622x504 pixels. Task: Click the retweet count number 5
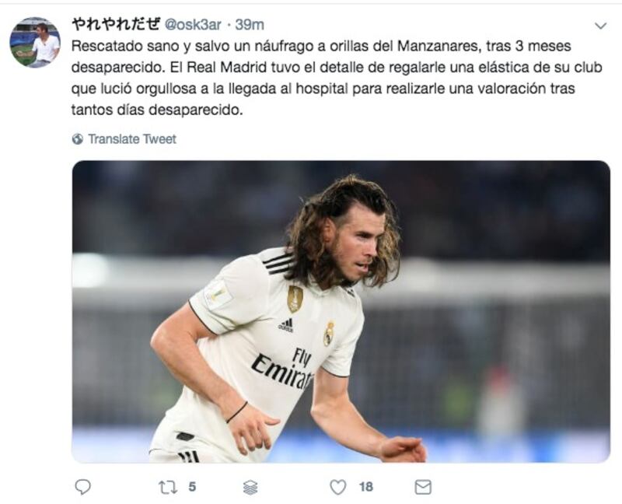[192, 487]
